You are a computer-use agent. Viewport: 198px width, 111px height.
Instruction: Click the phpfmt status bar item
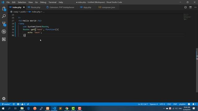click(x=182, y=104)
